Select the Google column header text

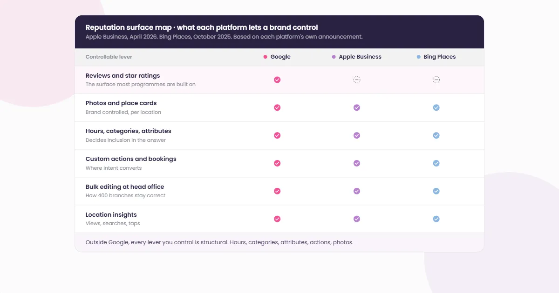[280, 57]
